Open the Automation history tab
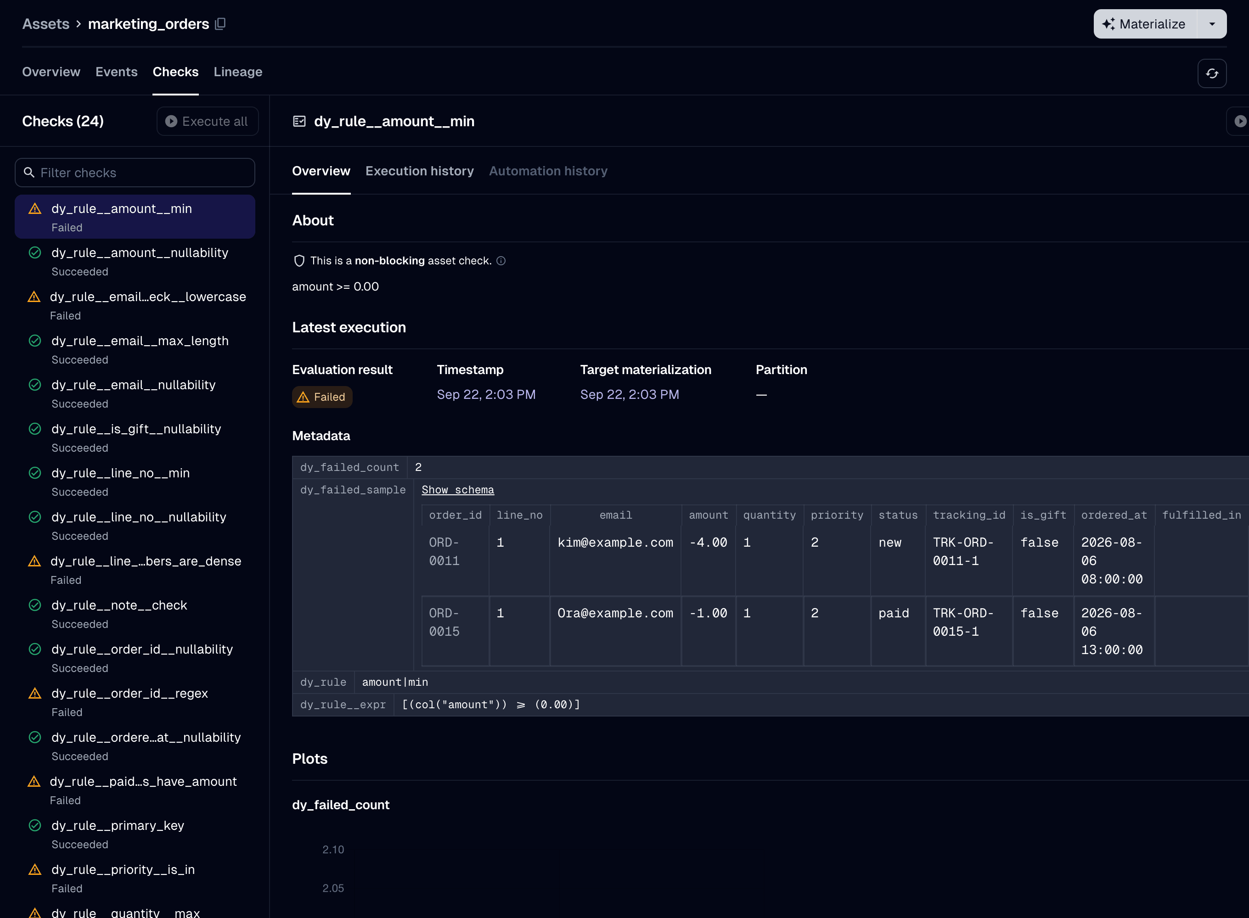The width and height of the screenshot is (1249, 918). pyautogui.click(x=548, y=171)
